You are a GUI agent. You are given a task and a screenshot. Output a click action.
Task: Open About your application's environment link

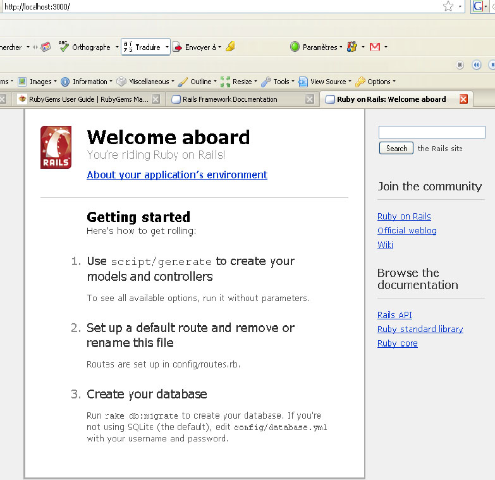pos(177,175)
